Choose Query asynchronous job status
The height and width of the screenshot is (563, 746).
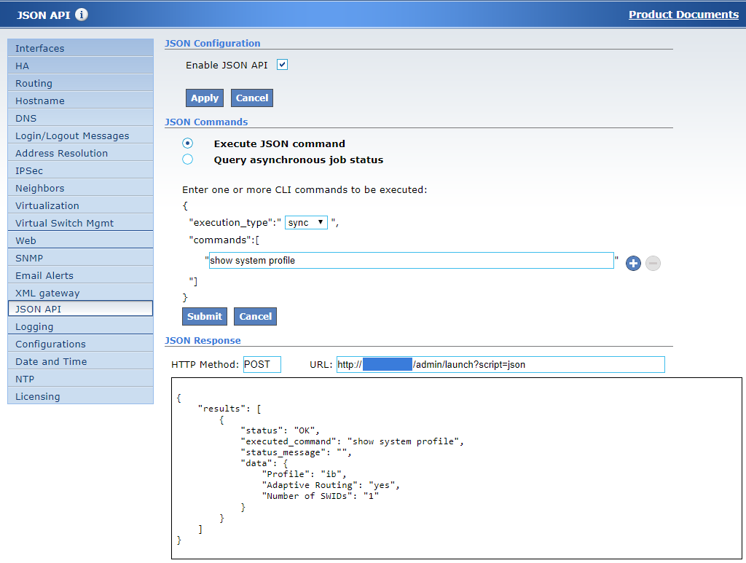pos(187,159)
